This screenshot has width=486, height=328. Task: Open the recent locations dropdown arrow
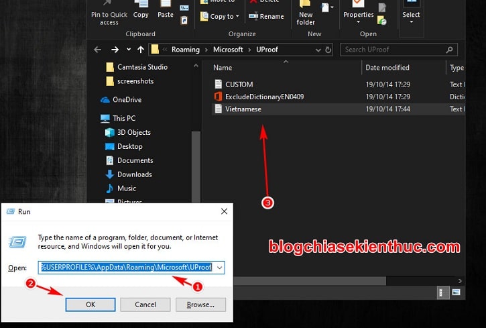tap(129, 50)
